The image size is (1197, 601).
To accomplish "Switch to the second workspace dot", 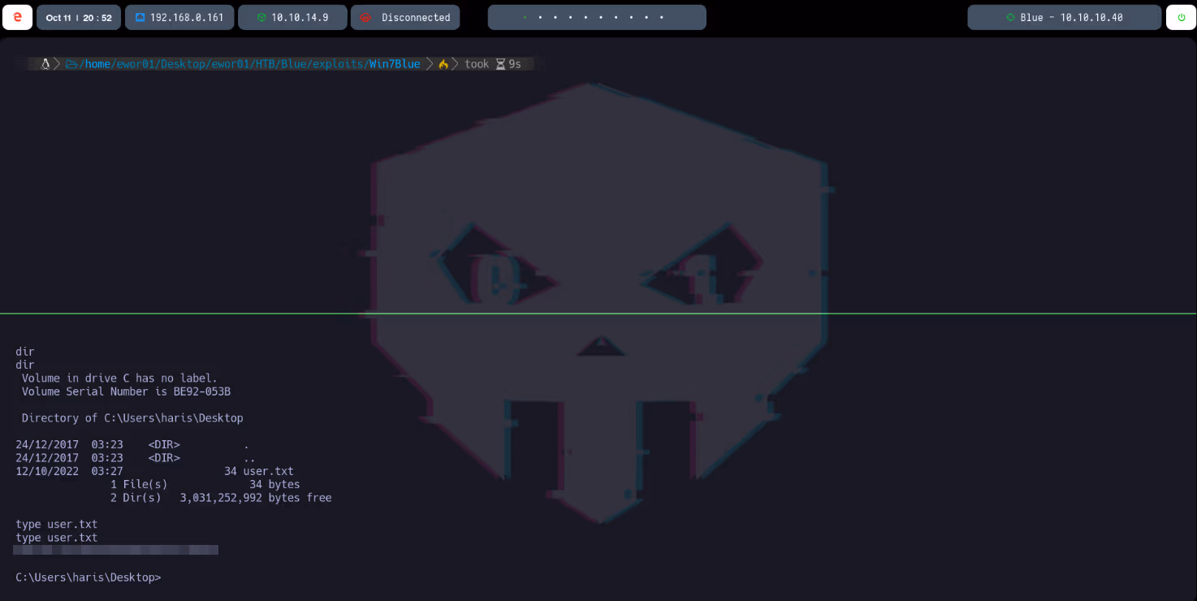I will [539, 17].
